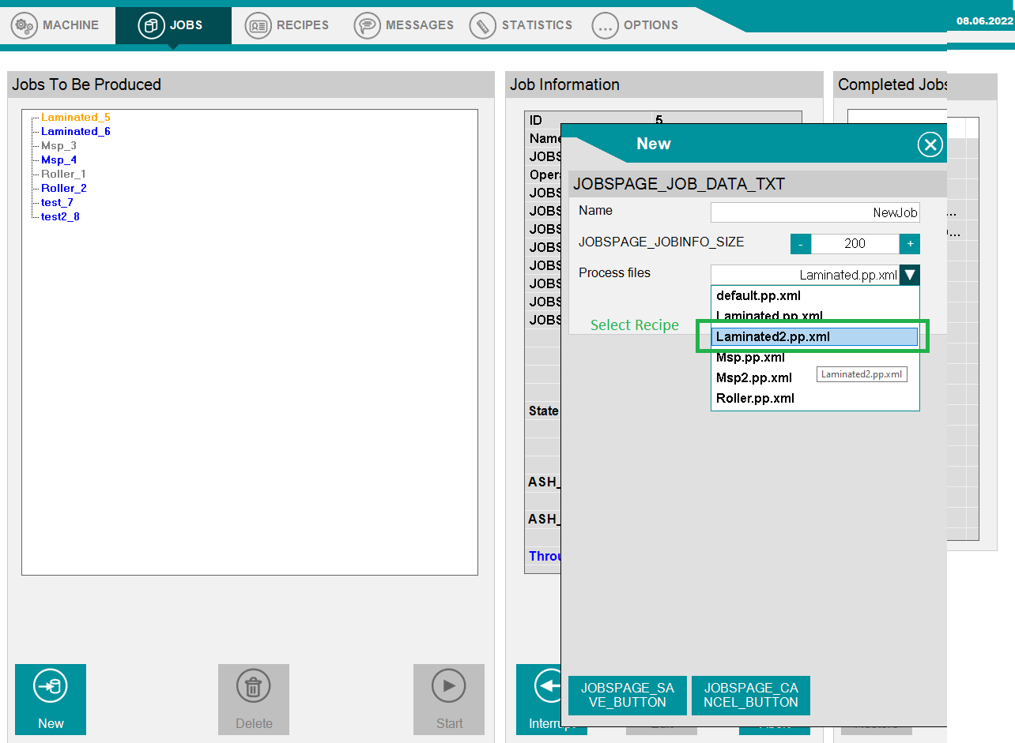Decrease JOBSPAGE_JOBINFO_SIZE with the minus button
The image size is (1015, 743).
pos(800,243)
